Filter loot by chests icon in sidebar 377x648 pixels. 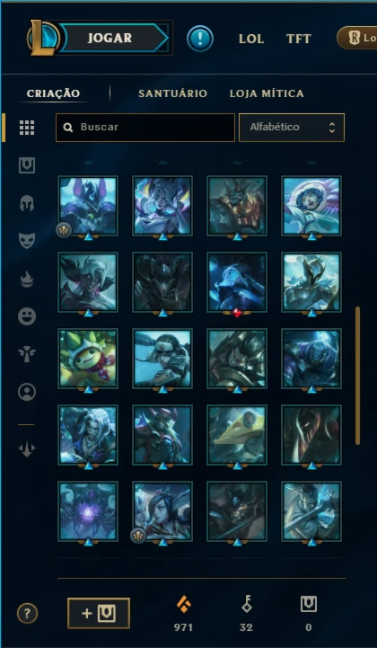coord(27,165)
